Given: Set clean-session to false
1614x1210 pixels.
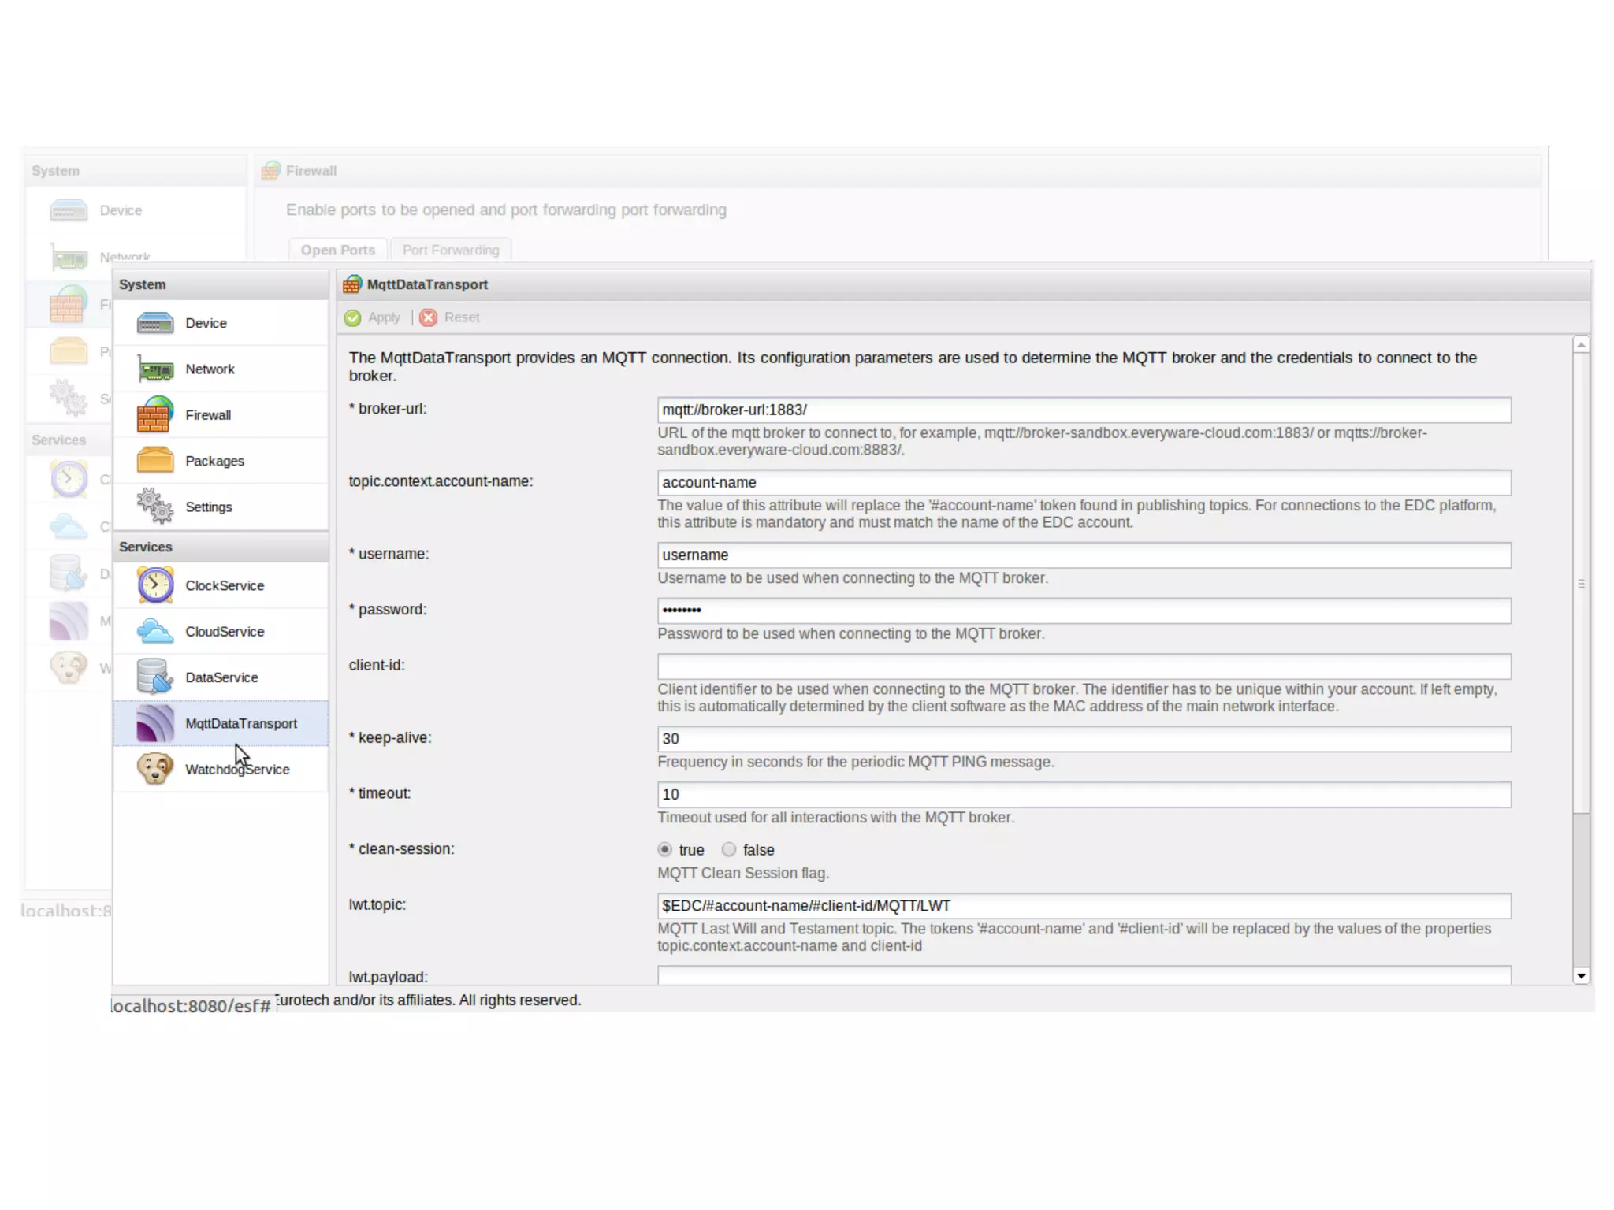Looking at the screenshot, I should 729,849.
